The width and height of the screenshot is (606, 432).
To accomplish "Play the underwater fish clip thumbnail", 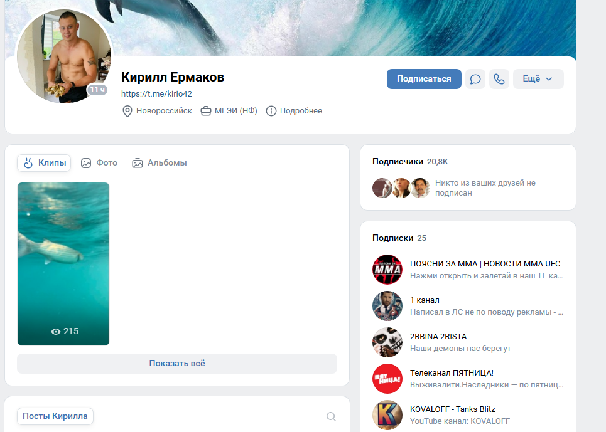I will [63, 263].
